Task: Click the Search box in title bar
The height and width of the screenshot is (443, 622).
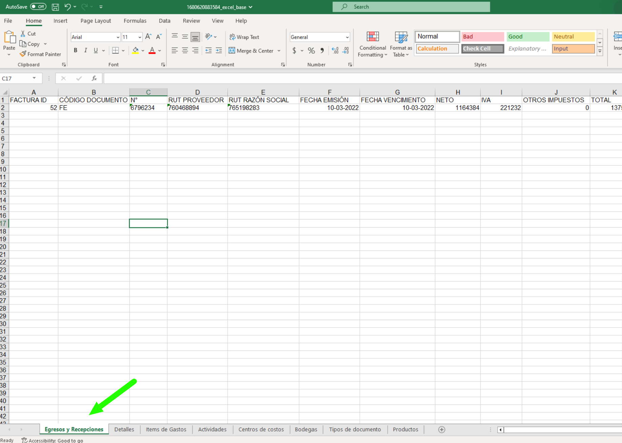Action: point(411,7)
